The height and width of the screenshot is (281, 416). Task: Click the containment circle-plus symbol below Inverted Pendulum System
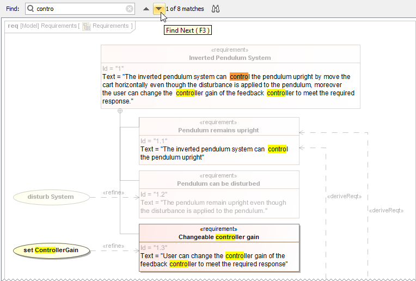pyautogui.click(x=120, y=111)
